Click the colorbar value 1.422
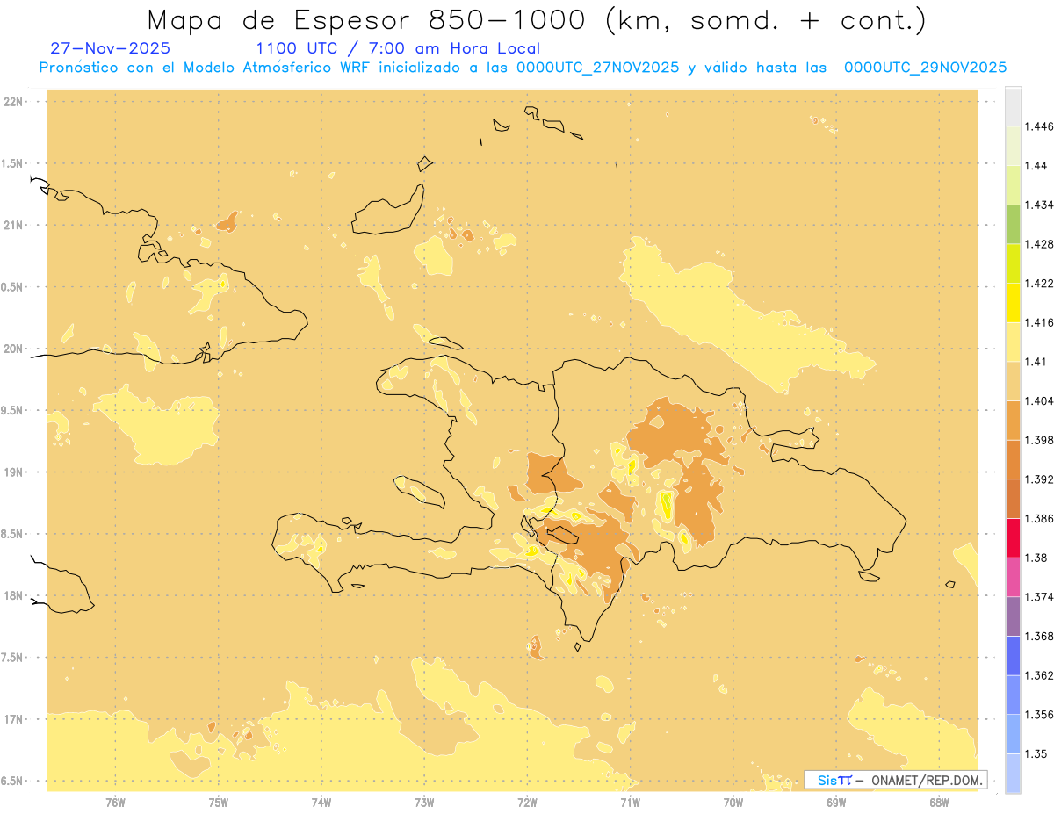This screenshot has height=814, width=1054. coord(1040,283)
